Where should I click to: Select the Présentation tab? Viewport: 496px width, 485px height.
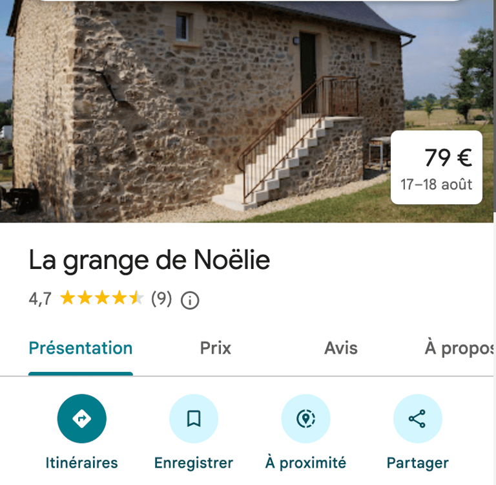point(81,348)
